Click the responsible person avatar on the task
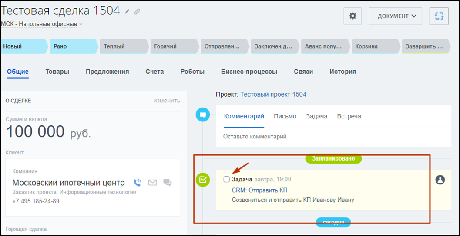 click(x=440, y=180)
